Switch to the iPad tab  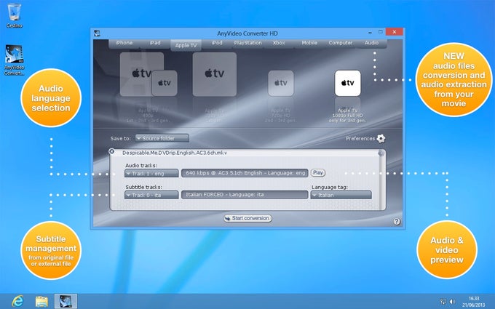tap(155, 43)
